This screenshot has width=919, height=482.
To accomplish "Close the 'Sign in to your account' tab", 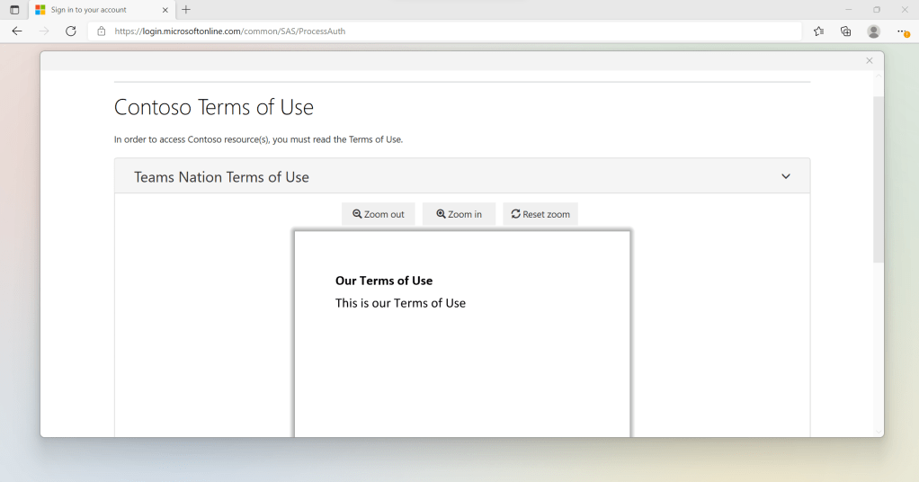I will 165,10.
